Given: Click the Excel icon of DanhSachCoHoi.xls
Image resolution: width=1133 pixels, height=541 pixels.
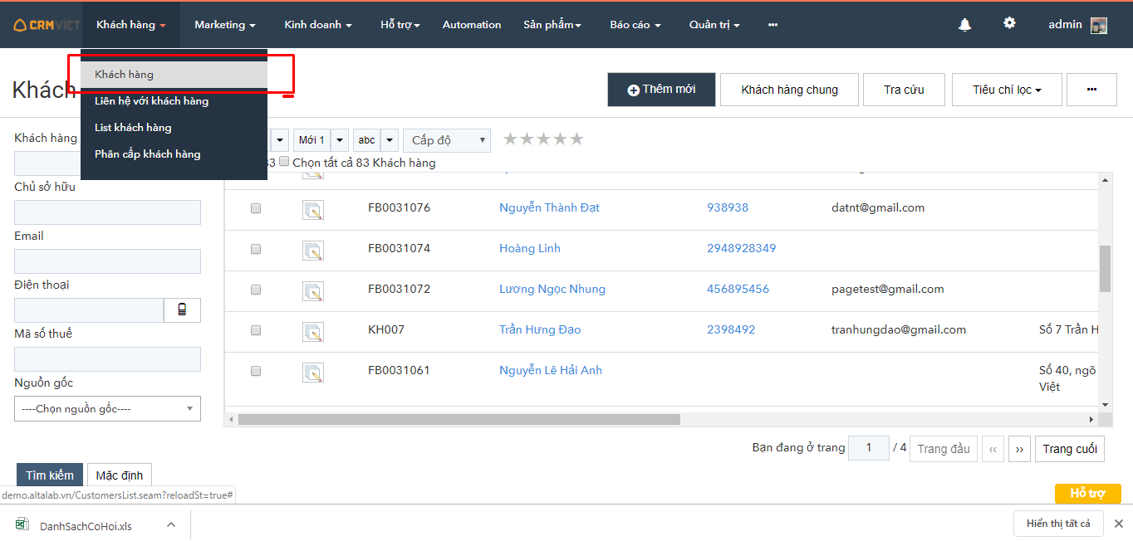Looking at the screenshot, I should point(22,525).
